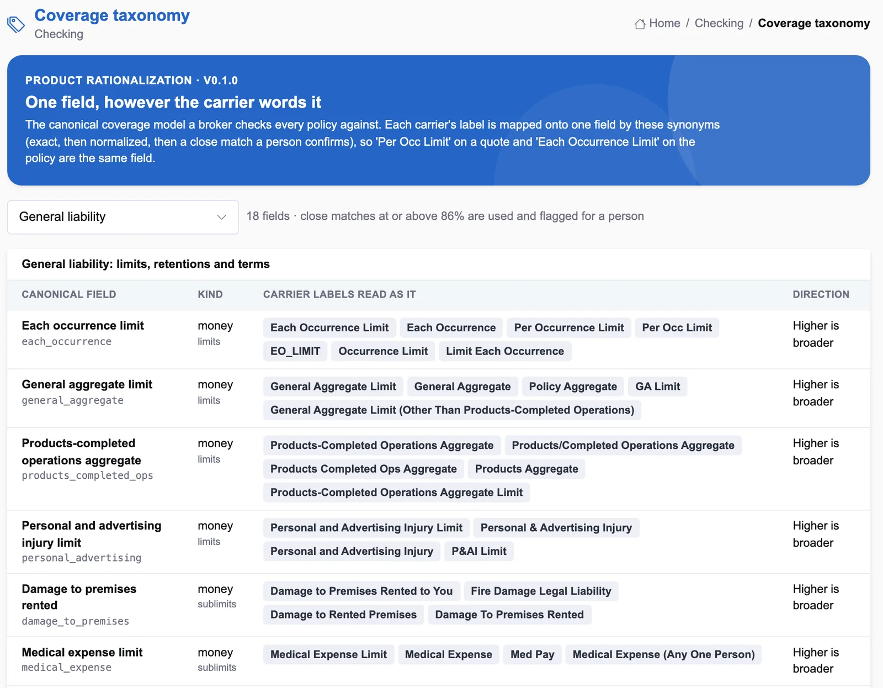Click the 'Each Occurrence Limit' label chip
The height and width of the screenshot is (688, 883).
[329, 327]
